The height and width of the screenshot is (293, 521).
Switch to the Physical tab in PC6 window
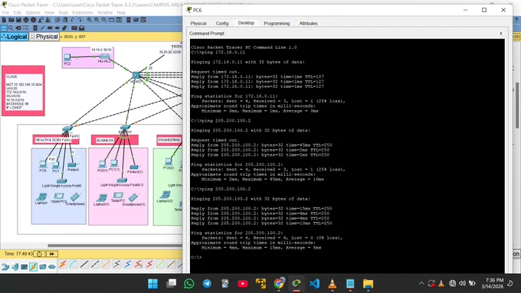[x=198, y=23]
